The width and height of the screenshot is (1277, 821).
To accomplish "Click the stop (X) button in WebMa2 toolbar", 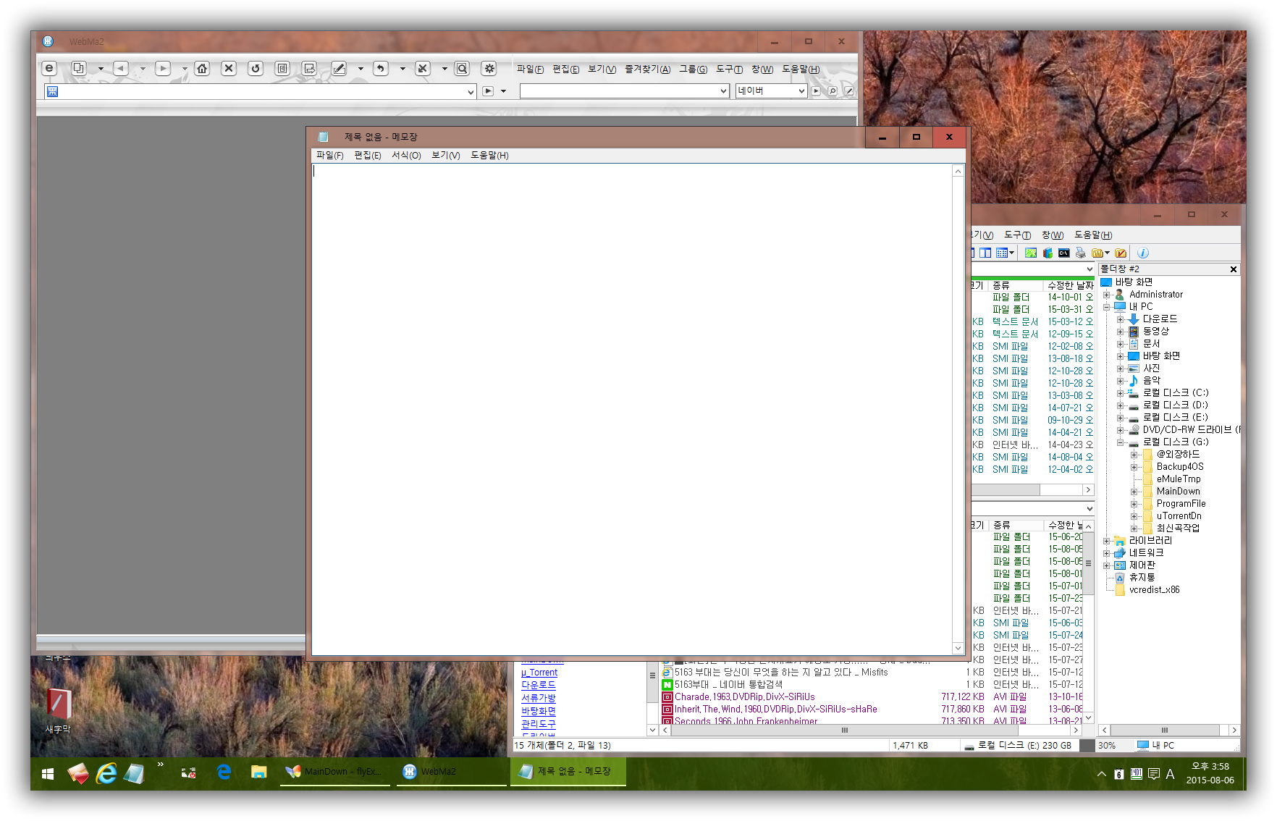I will pos(229,69).
